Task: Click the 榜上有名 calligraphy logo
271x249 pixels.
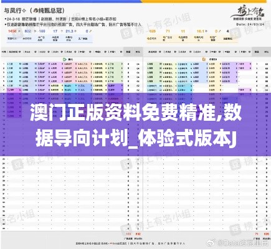Action: pos(248,12)
